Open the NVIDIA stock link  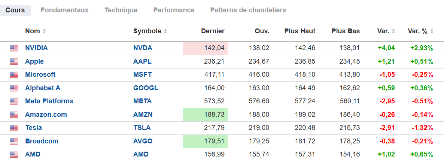[36, 48]
